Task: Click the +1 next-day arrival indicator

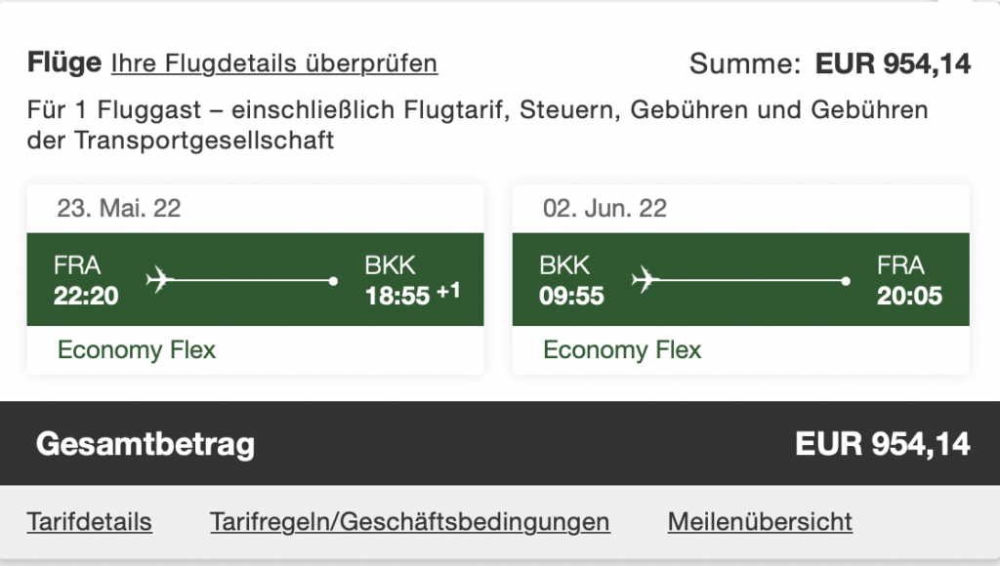Action: [448, 292]
